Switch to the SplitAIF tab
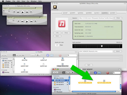 point(65,13)
